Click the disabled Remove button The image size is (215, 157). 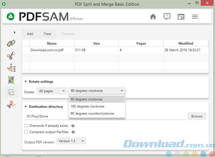[x=68, y=34]
